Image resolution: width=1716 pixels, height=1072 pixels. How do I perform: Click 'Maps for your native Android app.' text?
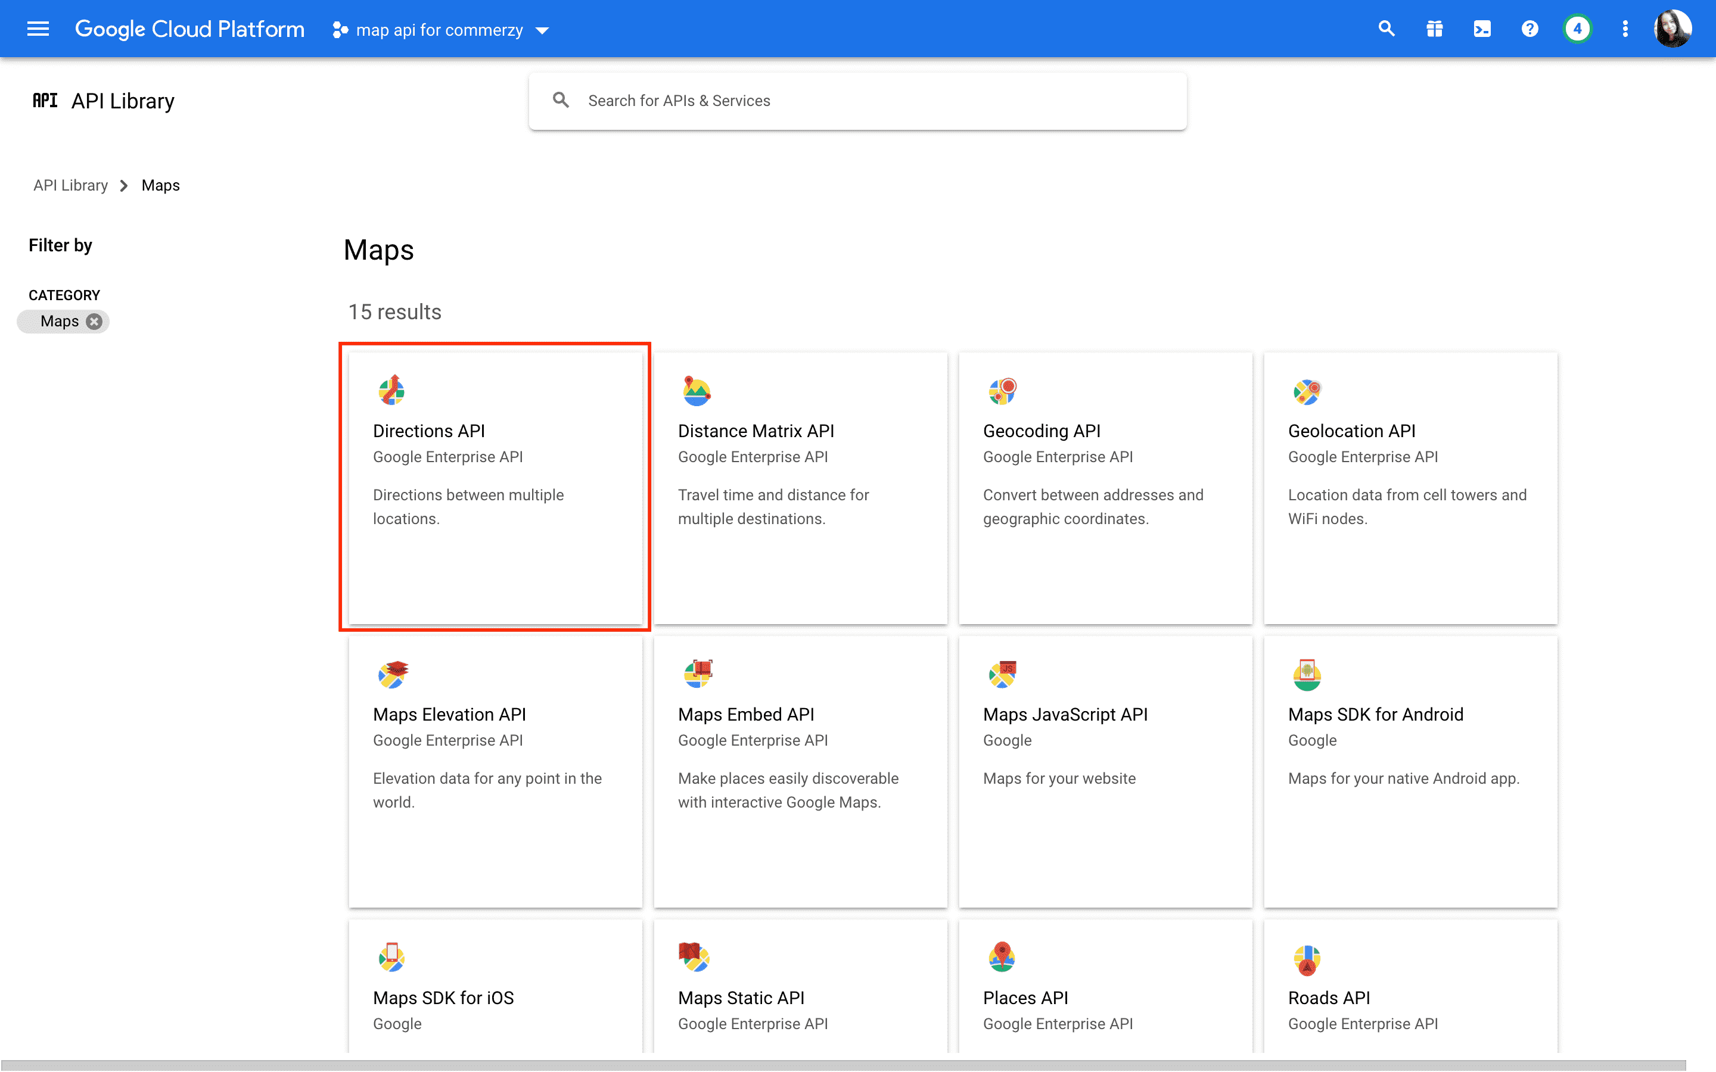pos(1403,778)
